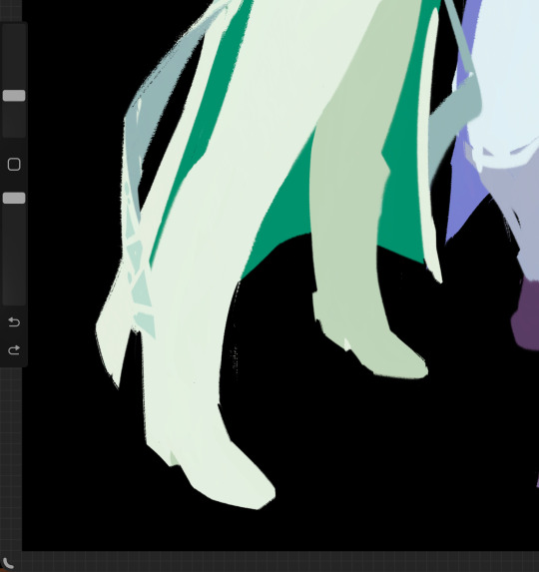Tap the redo arrow in the sidebar
Screen dimensions: 539x572
[x=14, y=350]
